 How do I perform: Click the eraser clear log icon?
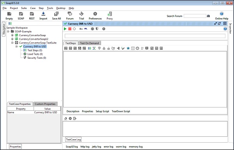pos(66,119)
